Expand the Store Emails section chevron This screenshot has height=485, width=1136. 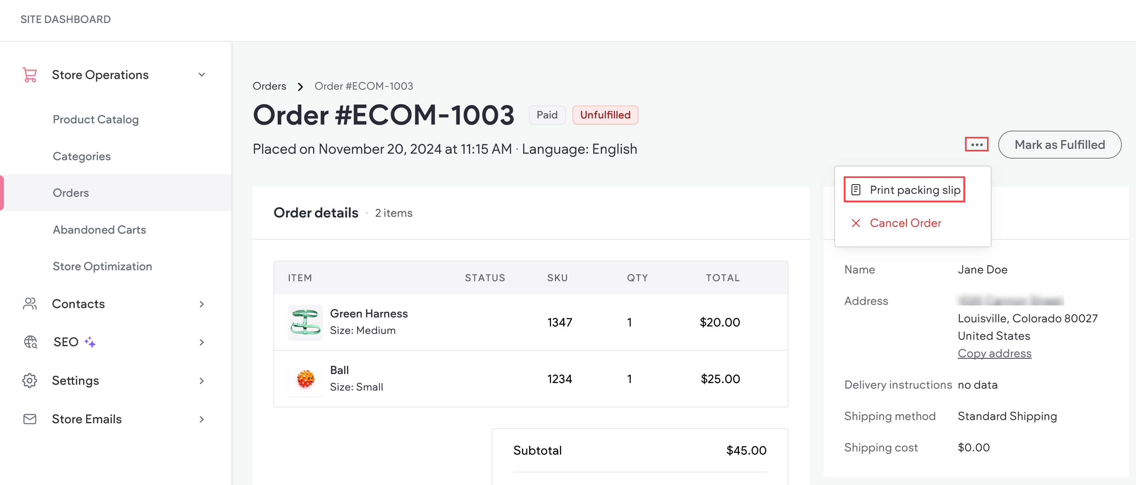(x=201, y=419)
